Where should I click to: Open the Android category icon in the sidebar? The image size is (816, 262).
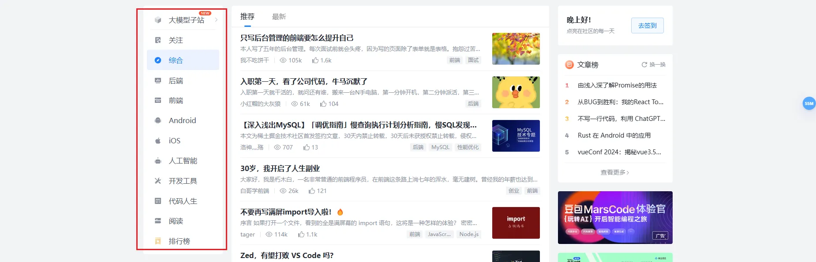[158, 120]
